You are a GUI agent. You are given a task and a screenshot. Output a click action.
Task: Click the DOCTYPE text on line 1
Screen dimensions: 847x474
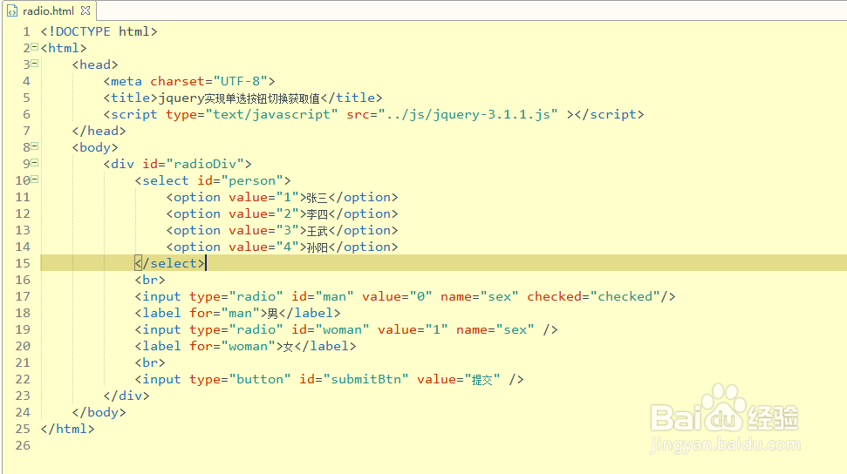[83, 32]
